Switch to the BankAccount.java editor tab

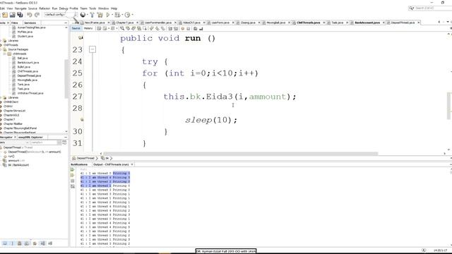(367, 23)
